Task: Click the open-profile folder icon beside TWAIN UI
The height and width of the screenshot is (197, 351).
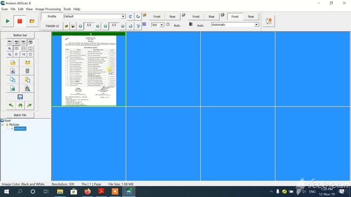Action: [66, 26]
